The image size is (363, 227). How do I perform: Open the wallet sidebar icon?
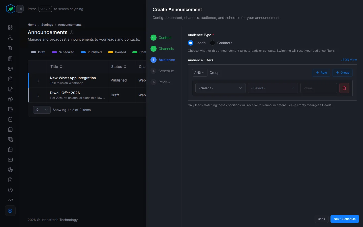(10, 109)
